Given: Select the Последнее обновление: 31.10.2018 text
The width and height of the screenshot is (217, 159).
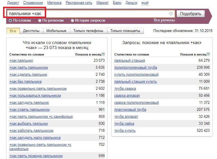Looking at the screenshot, I should tap(183, 31).
